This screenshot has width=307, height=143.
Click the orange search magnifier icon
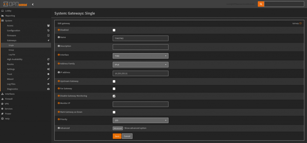[x=261, y=4]
